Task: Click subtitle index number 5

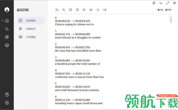Action: coord(56,84)
